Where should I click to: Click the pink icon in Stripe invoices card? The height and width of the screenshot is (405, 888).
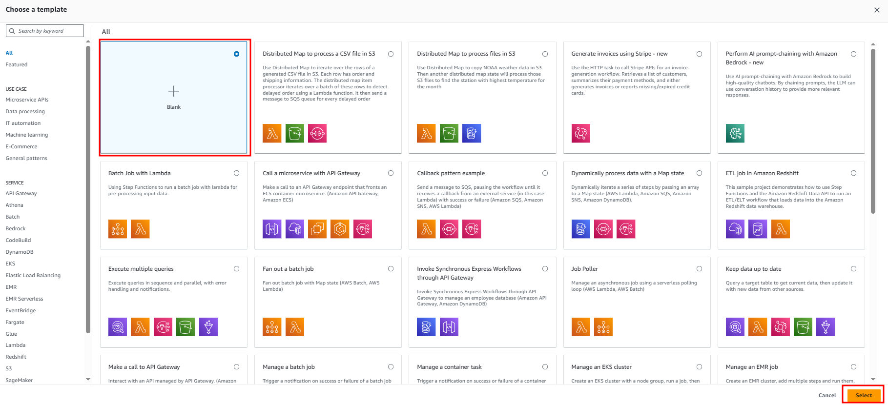point(581,133)
